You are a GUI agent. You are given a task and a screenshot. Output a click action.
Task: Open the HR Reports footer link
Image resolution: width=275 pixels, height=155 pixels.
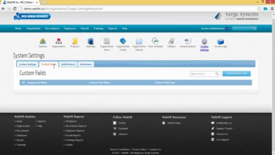point(71,121)
